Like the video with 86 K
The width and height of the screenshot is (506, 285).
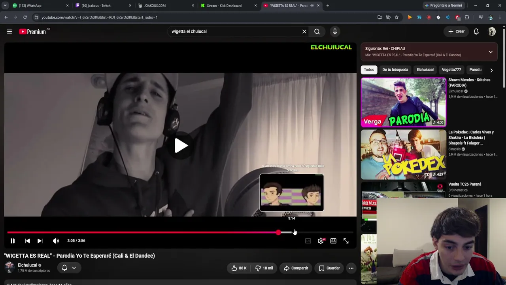(239, 268)
